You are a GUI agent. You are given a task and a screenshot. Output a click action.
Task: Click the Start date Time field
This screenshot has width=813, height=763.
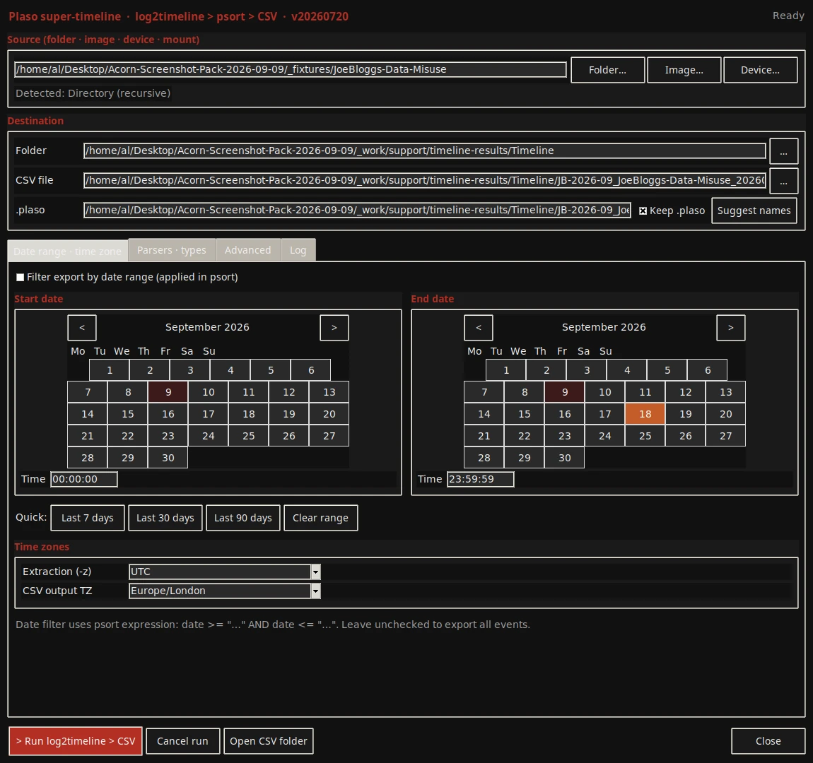pos(84,479)
